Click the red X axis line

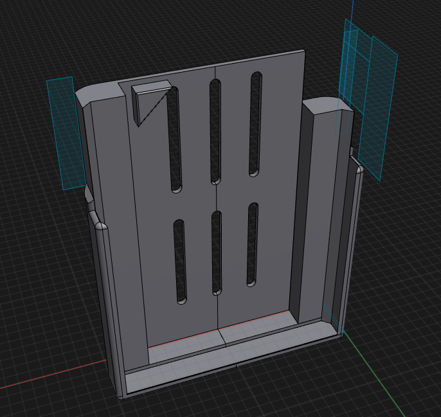53,374
